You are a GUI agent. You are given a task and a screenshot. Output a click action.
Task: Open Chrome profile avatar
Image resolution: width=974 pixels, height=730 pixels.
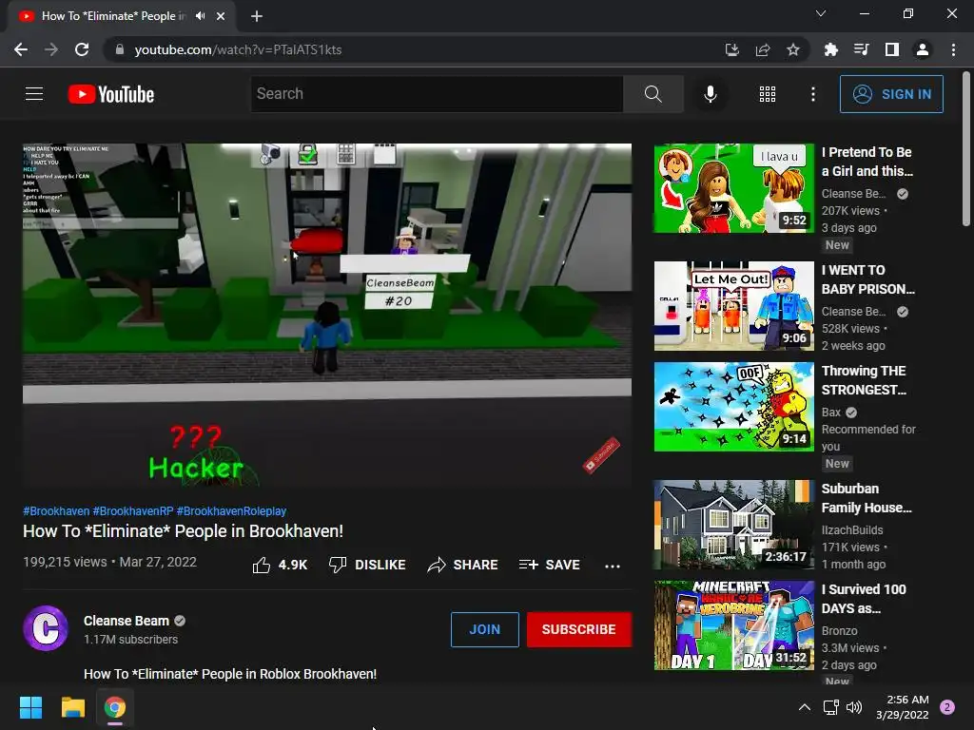click(x=923, y=49)
